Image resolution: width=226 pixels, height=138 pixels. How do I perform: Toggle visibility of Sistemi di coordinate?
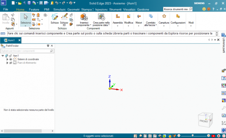[11, 59]
